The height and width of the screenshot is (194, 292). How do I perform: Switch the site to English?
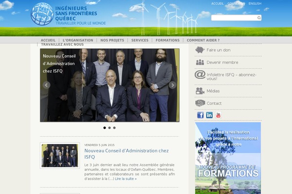click(x=255, y=3)
